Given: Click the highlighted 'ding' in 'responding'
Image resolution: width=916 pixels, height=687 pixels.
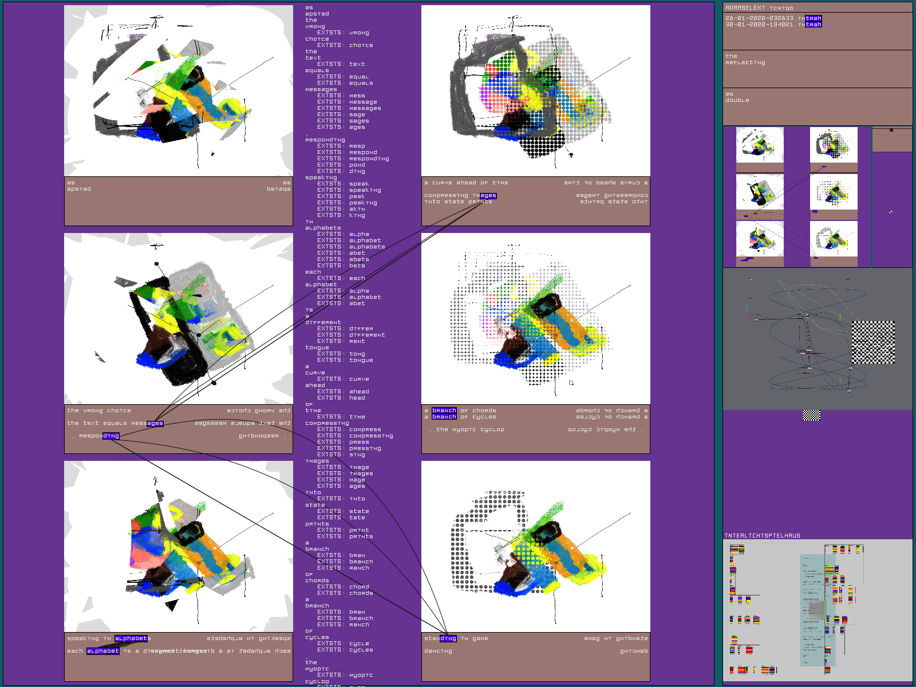Looking at the screenshot, I should (111, 436).
